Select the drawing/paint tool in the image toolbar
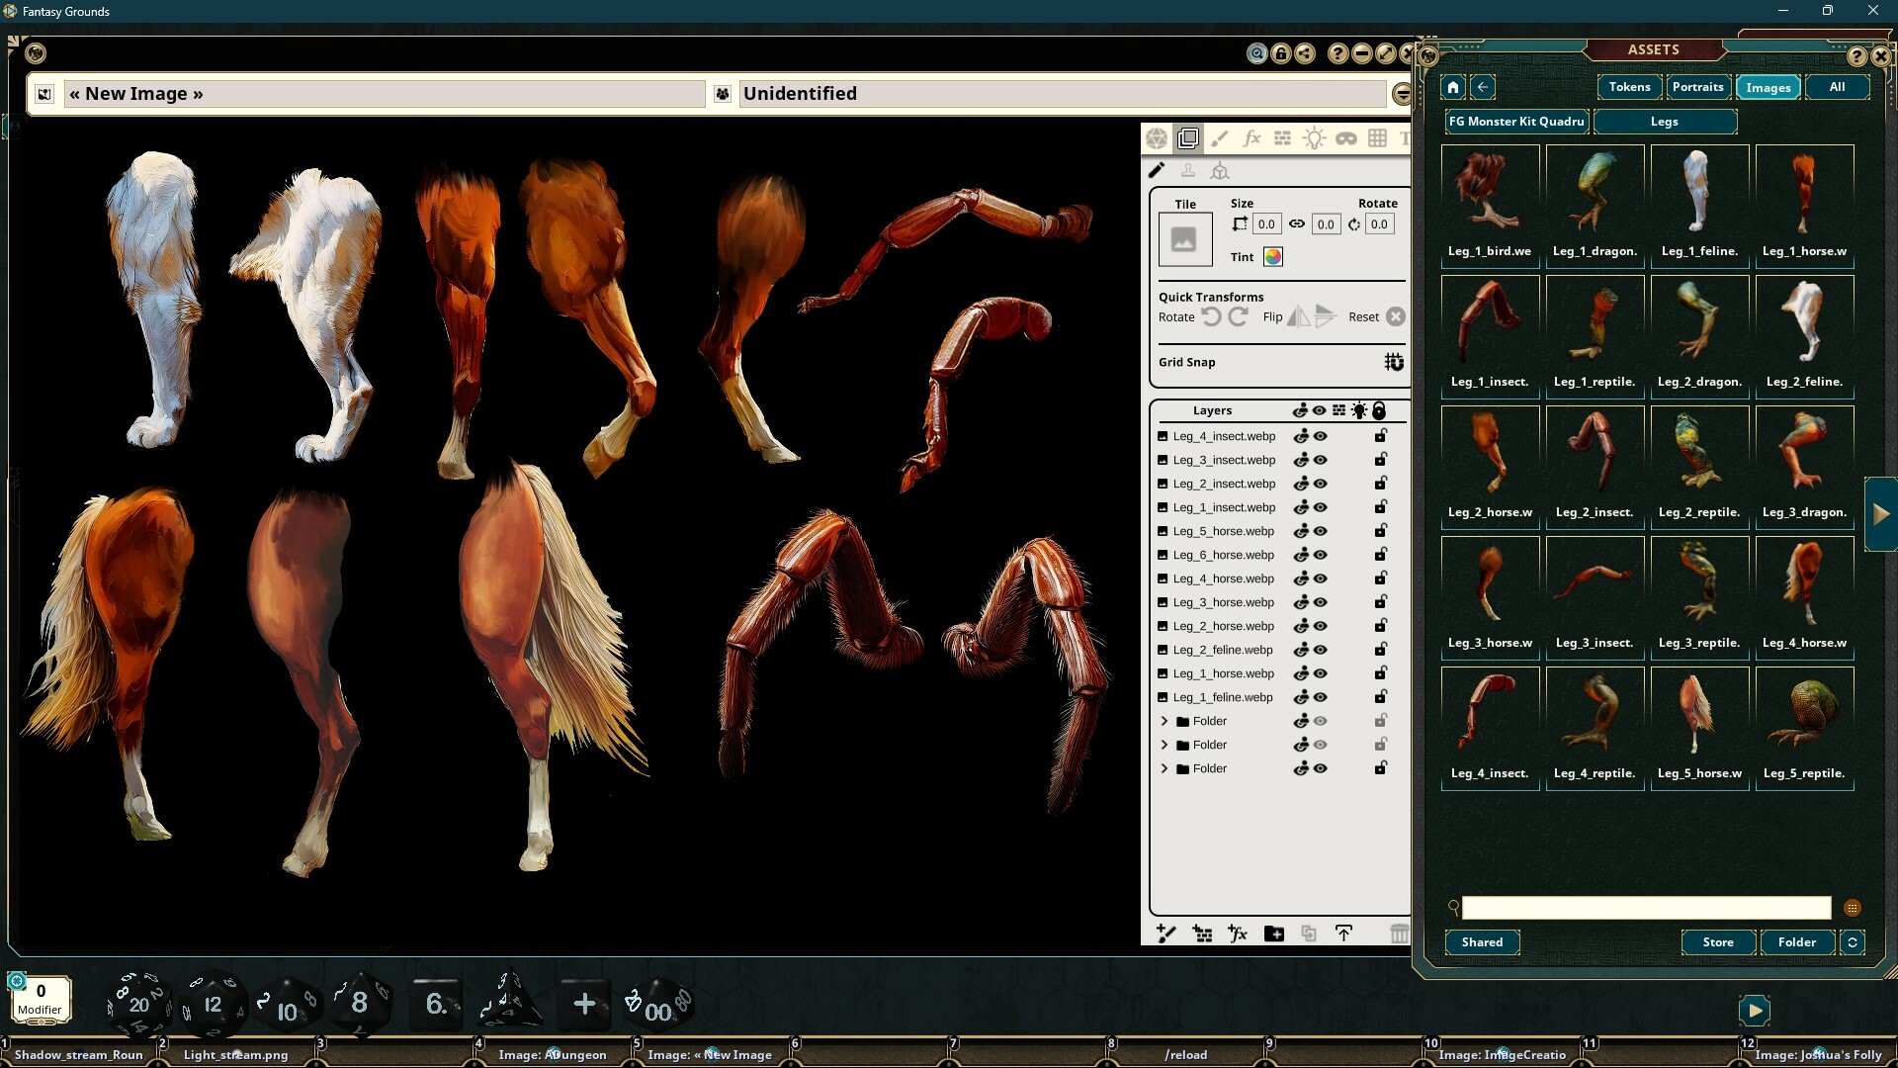Screen dimensions: 1898x1068 click(1221, 138)
